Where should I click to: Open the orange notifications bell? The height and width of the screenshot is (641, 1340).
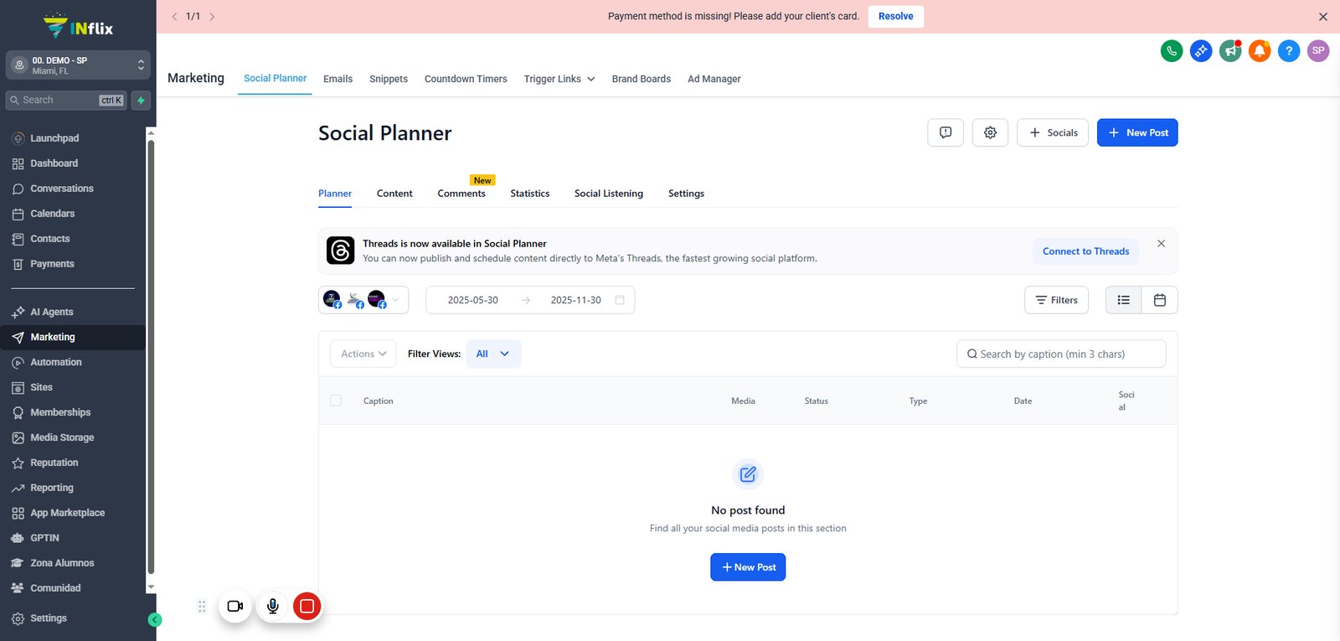point(1260,51)
